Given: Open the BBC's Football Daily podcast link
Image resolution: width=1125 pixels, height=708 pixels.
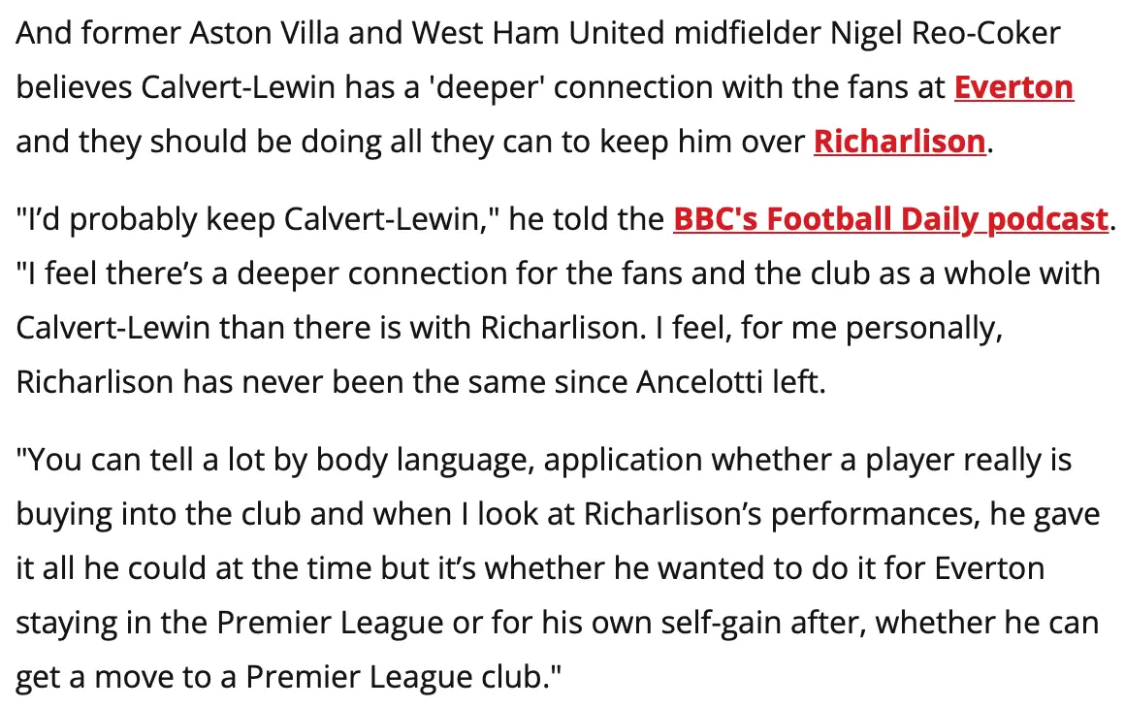Looking at the screenshot, I should (889, 219).
